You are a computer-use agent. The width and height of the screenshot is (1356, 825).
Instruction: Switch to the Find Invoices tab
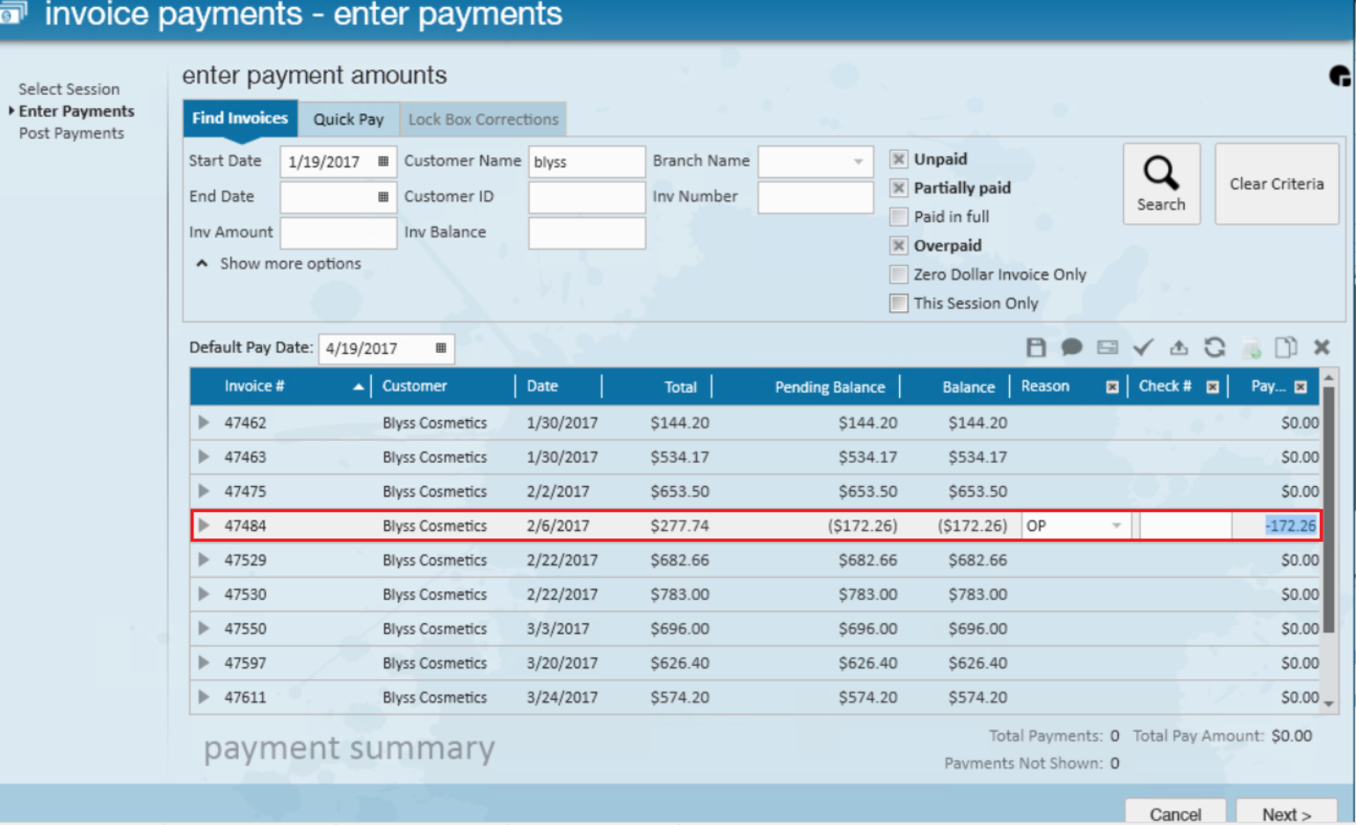click(240, 119)
